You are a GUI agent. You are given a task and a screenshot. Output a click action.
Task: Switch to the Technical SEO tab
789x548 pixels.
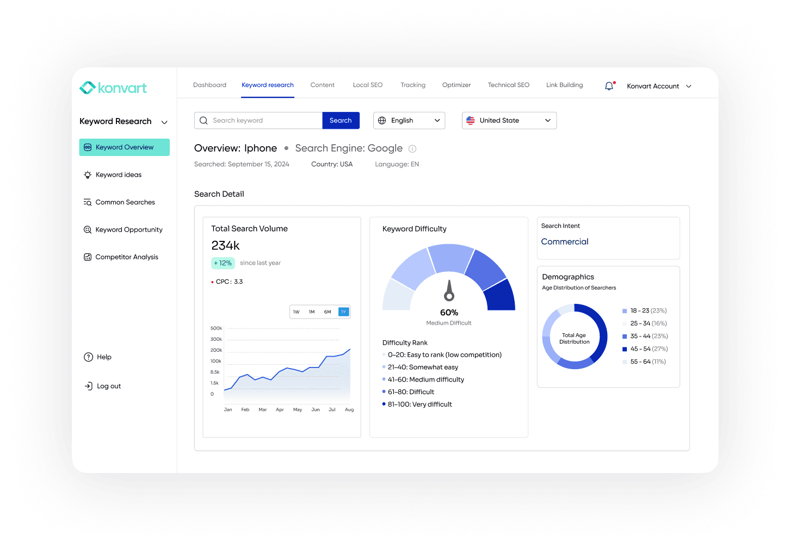click(508, 85)
